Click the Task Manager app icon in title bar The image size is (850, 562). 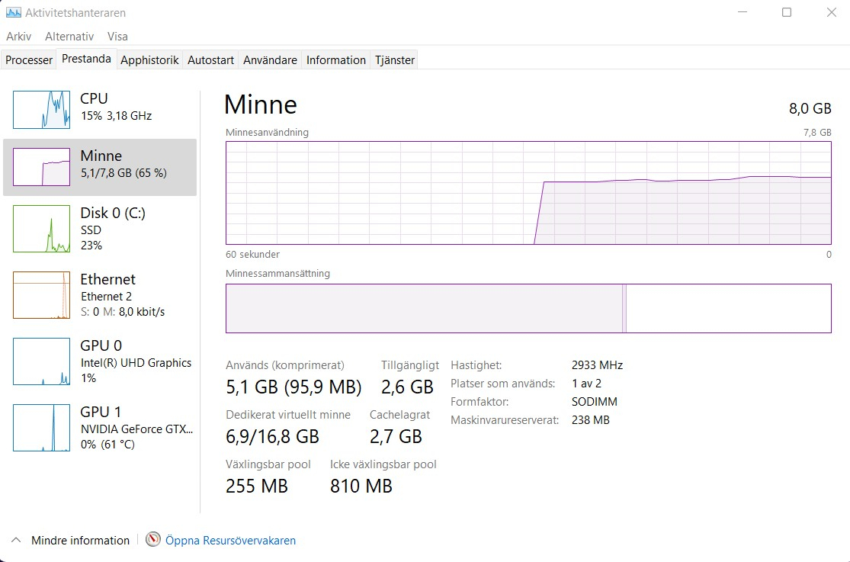pos(14,12)
